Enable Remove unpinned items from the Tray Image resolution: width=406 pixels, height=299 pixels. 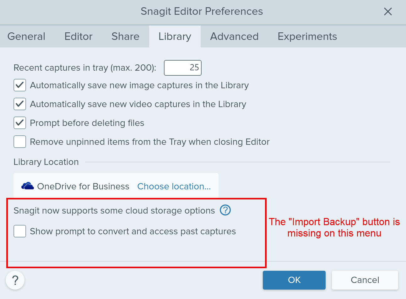coord(20,142)
